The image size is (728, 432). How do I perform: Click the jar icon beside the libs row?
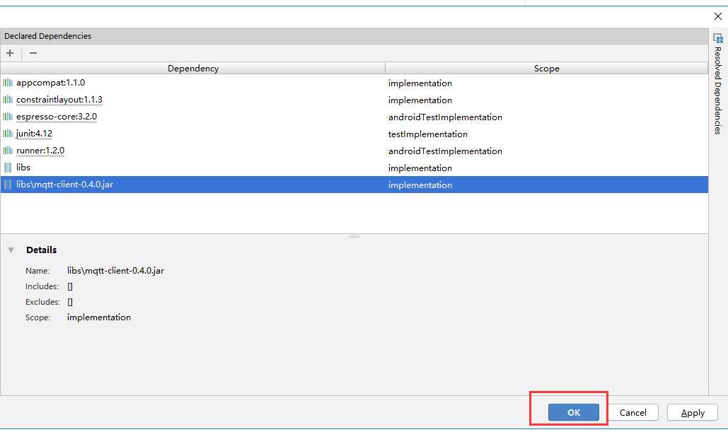(x=7, y=168)
